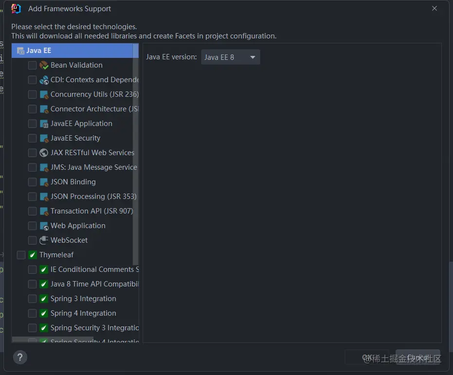The height and width of the screenshot is (375, 453).
Task: Check the IE Conditional Comments checkbox
Action: [x=32, y=269]
